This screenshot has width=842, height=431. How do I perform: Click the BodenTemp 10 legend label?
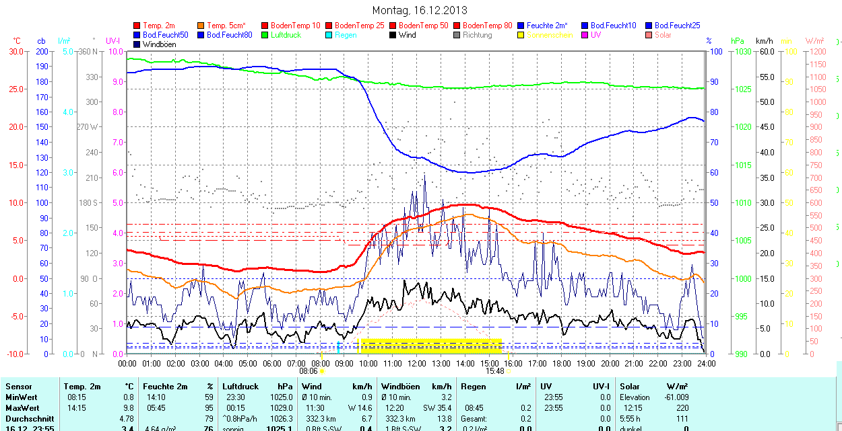tap(295, 26)
